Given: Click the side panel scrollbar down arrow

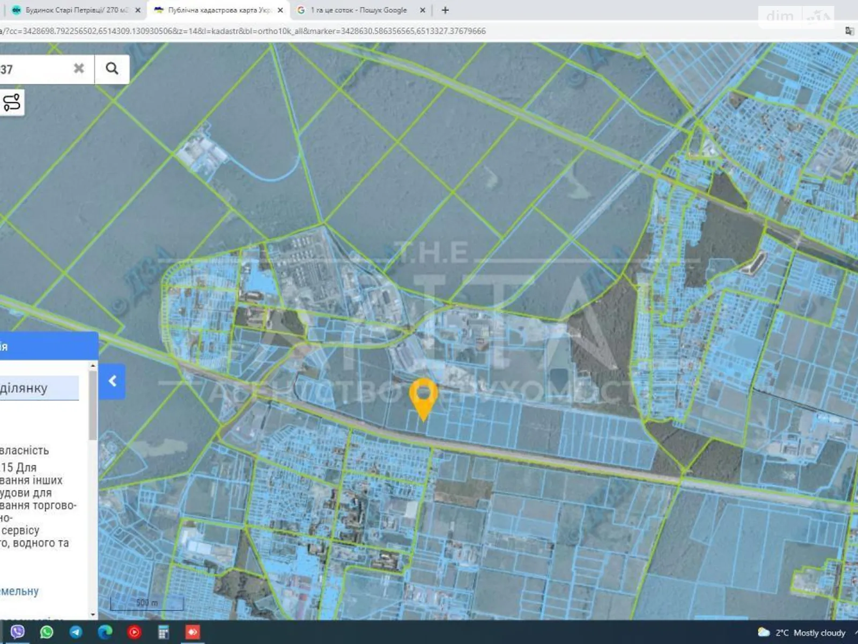Looking at the screenshot, I should pos(93,614).
